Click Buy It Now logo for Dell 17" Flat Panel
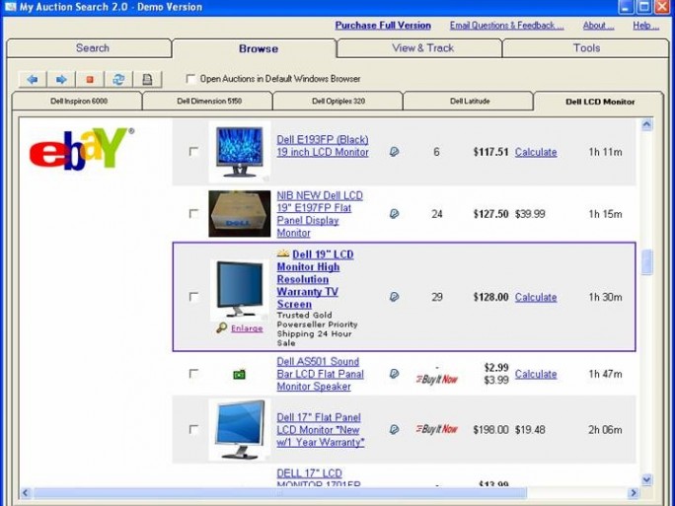Screen dimensions: 675x506 click(x=437, y=429)
